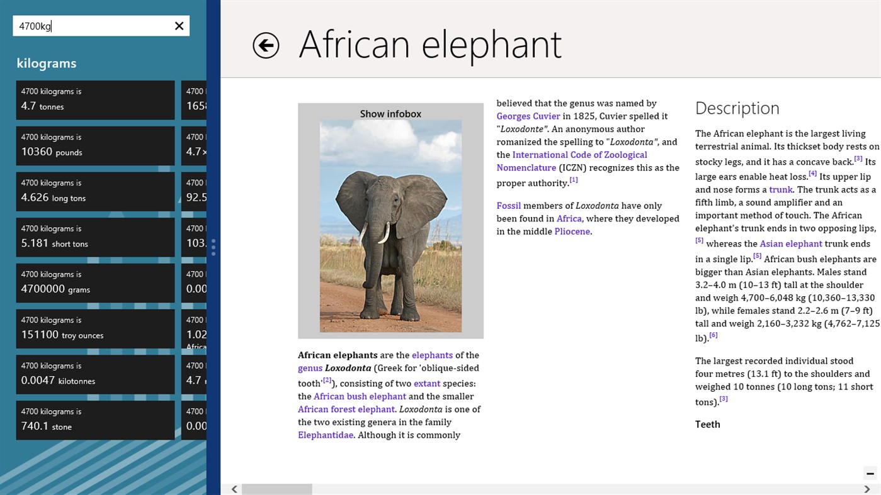Zoom out using the minus icon
Image resolution: width=881 pixels, height=495 pixels.
(x=870, y=473)
